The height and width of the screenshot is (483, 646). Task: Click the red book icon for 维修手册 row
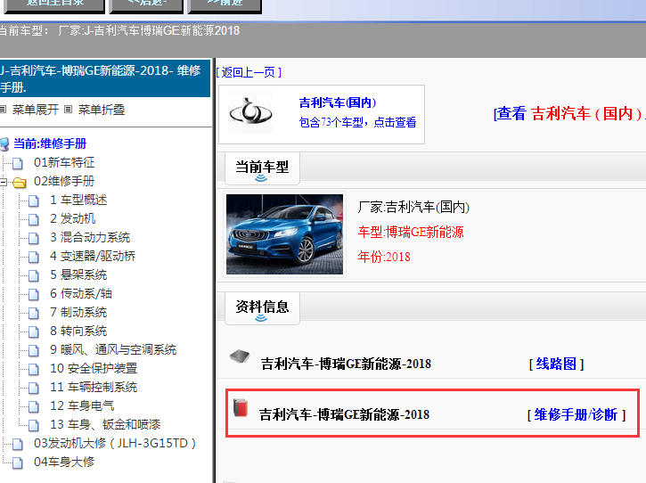(x=241, y=407)
